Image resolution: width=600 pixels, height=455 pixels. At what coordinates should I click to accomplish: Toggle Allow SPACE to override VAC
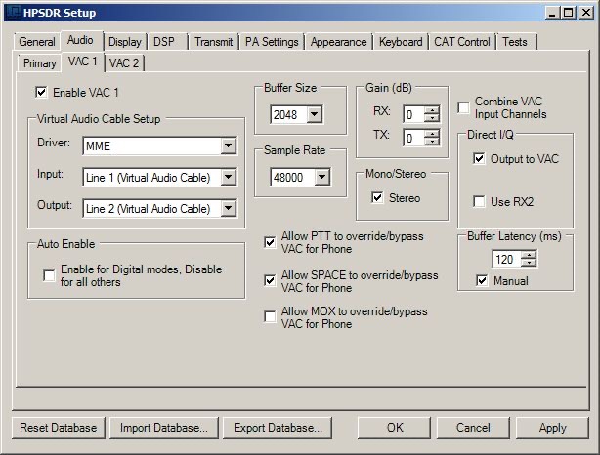[x=270, y=280]
